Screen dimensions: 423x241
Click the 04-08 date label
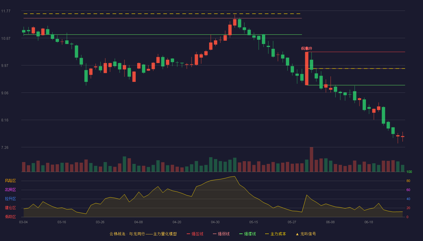138,222
